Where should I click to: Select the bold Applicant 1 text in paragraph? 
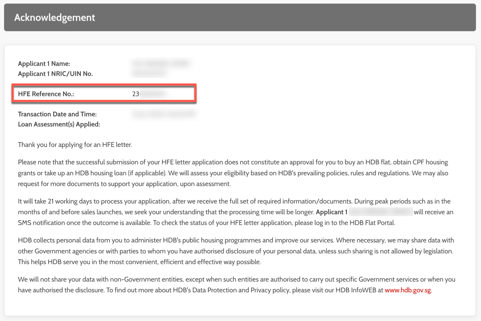(x=332, y=212)
